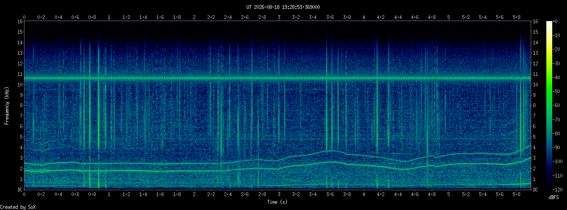Click the 16 kHz label on left axis
This screenshot has height=210, width=567.
pyautogui.click(x=20, y=22)
